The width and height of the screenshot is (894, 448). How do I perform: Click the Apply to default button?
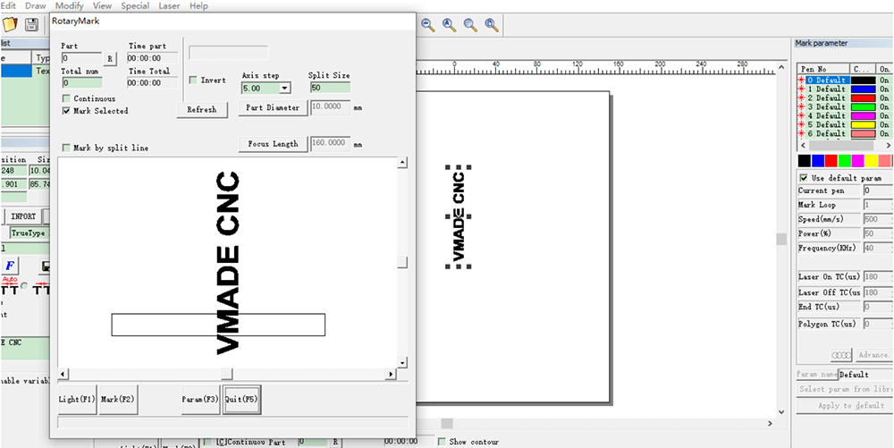click(x=845, y=406)
